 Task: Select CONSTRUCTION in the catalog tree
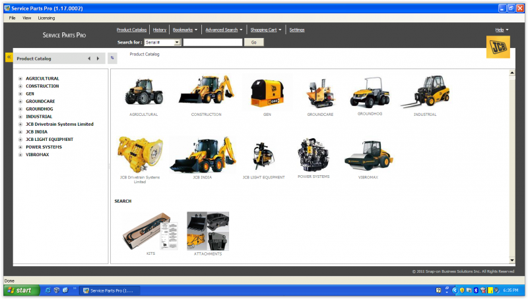42,86
